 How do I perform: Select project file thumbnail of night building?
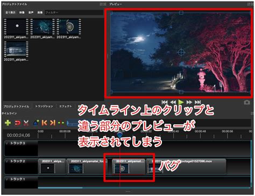16,49
